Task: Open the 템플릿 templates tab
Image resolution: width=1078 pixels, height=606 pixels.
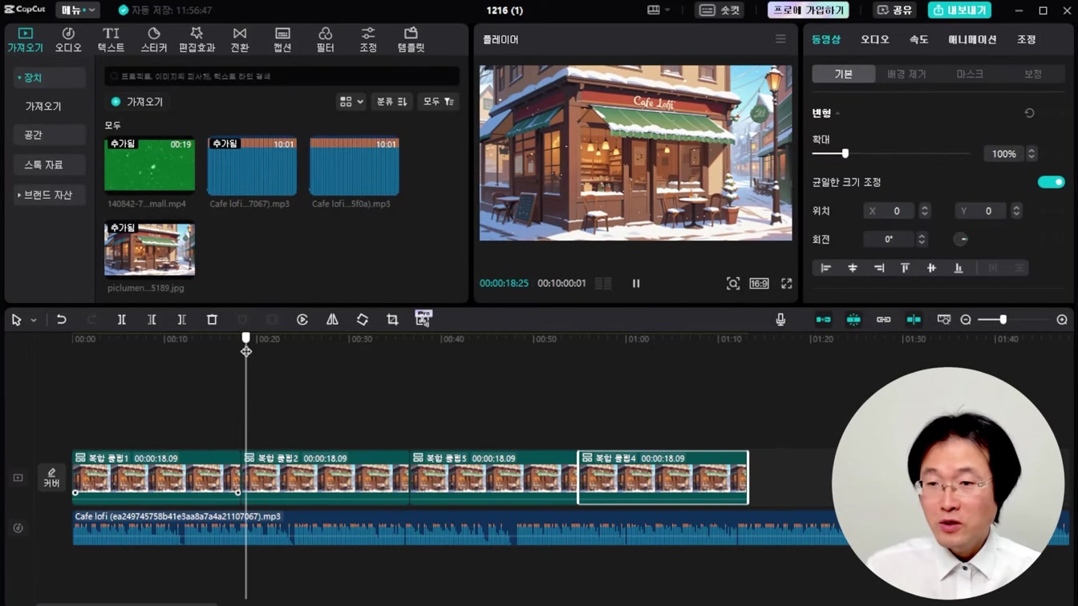Action: tap(411, 39)
